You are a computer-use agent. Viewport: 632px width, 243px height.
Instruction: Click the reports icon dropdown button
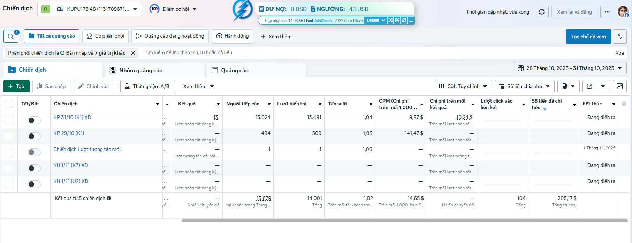pos(568,86)
